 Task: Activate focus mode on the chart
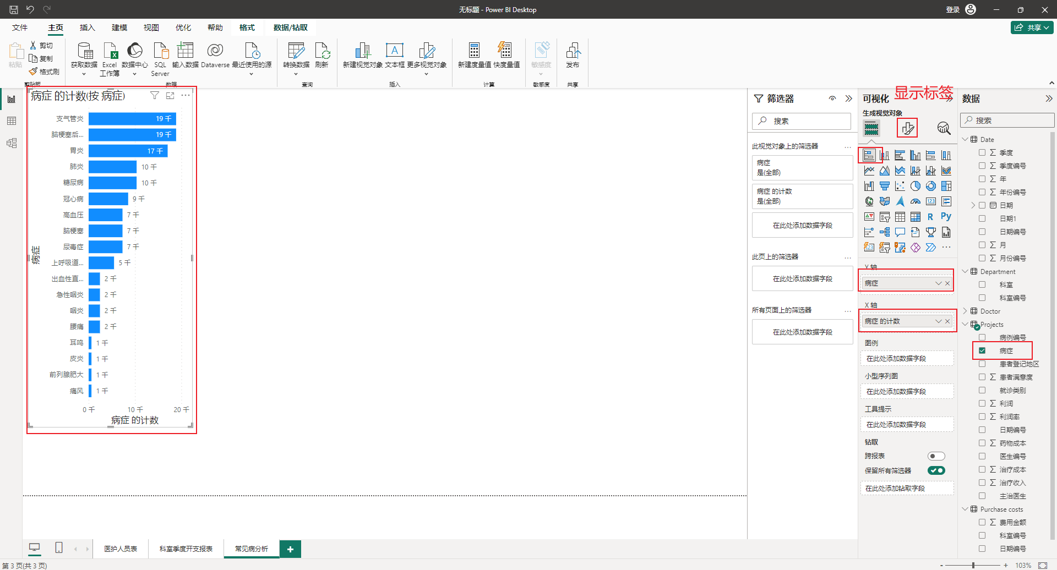pyautogui.click(x=170, y=96)
